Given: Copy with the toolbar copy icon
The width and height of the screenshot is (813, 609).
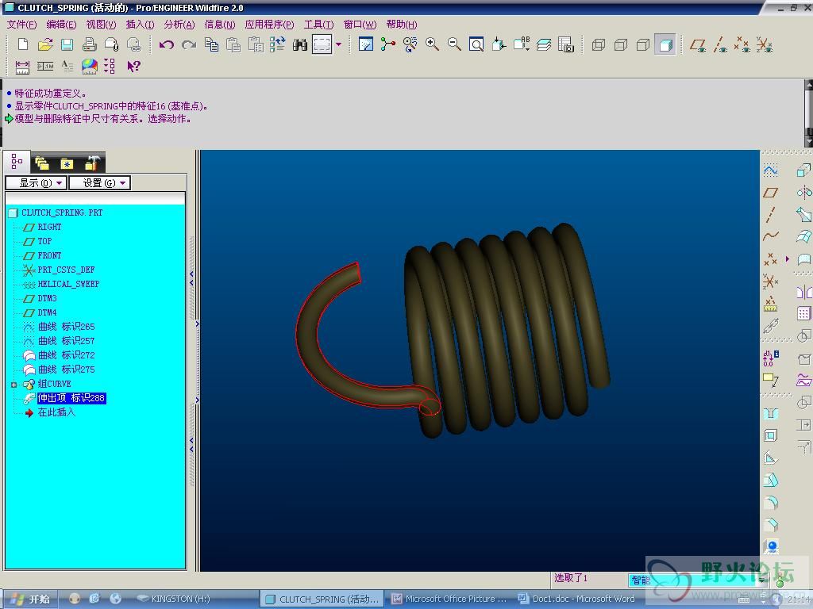Looking at the screenshot, I should coord(211,44).
